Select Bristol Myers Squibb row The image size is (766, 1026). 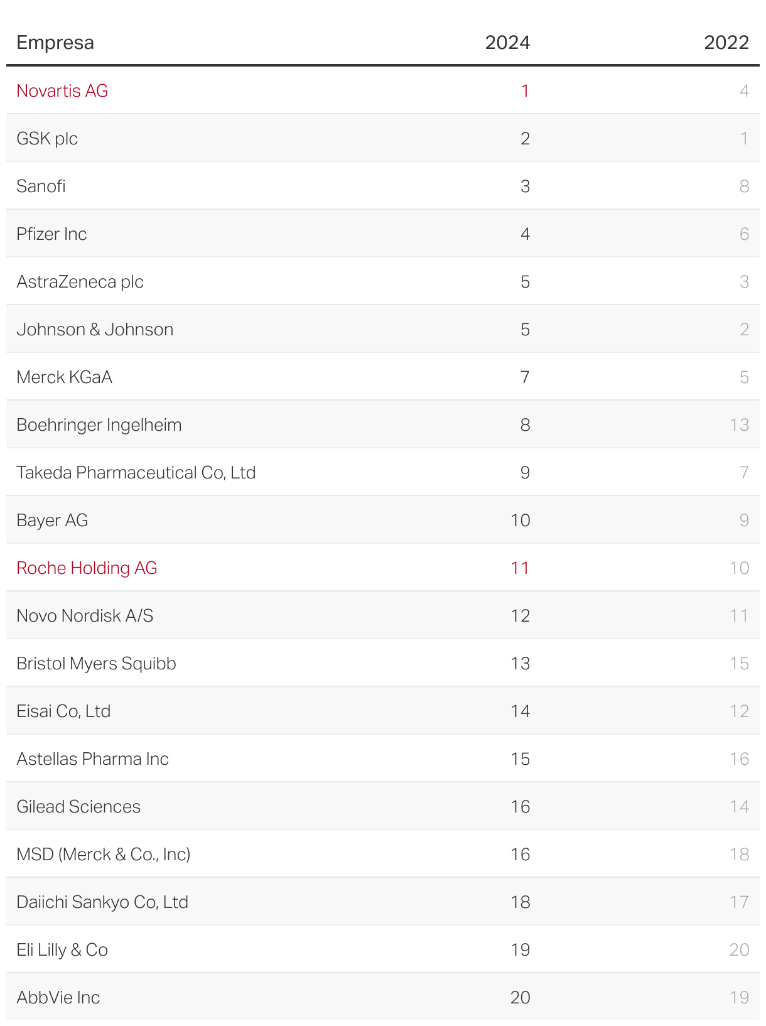[96, 664]
